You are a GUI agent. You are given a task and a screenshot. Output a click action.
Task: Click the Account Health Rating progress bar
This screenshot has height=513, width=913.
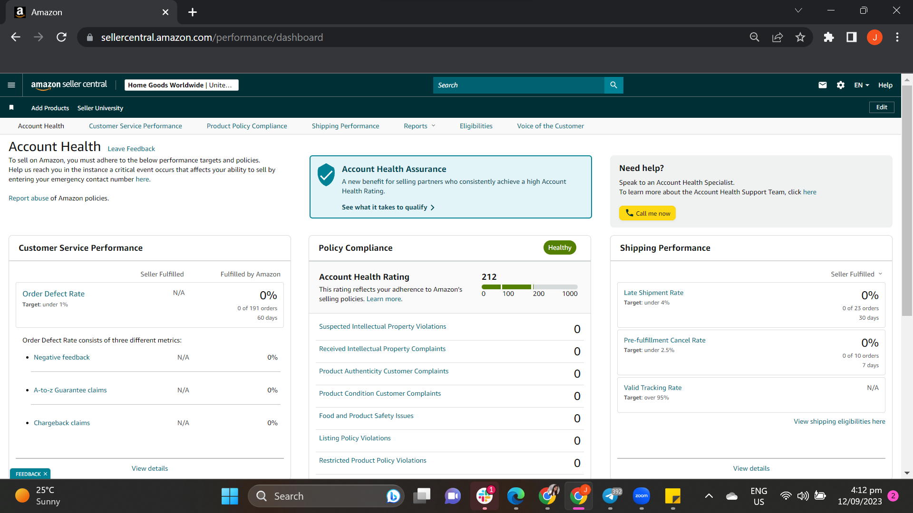click(x=530, y=287)
